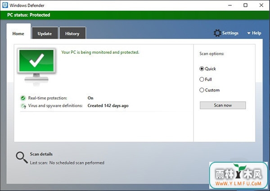
Task: Click the 'Scan details' heading
Action: (x=41, y=154)
